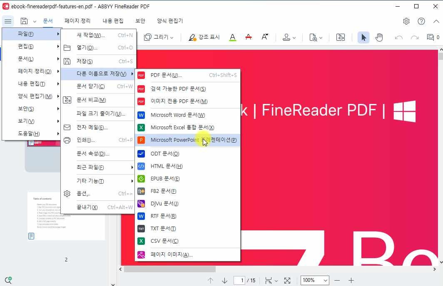Expand 기타 기능(T) submenu
Image resolution: width=443 pixels, height=286 pixels.
pyautogui.click(x=98, y=181)
